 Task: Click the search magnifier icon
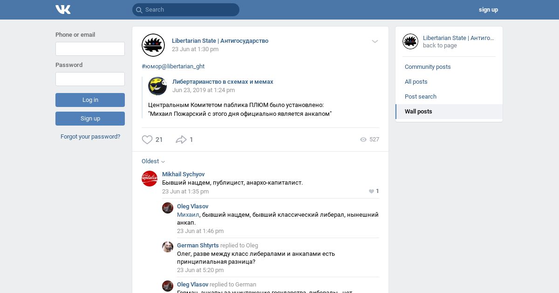click(139, 10)
